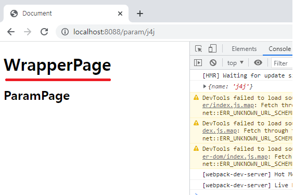
Task: Create a live expression with eye icon
Action: [258, 62]
